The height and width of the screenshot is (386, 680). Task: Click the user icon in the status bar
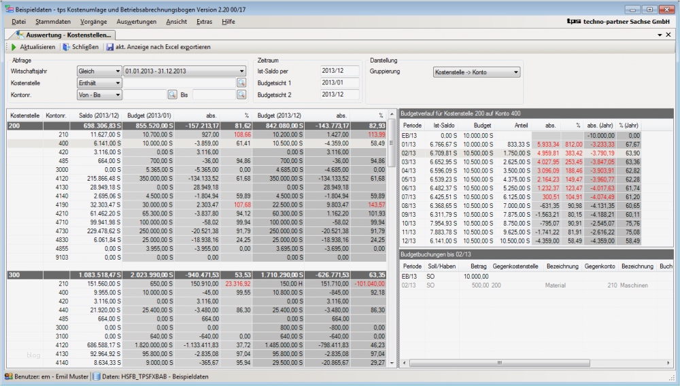click(8, 376)
